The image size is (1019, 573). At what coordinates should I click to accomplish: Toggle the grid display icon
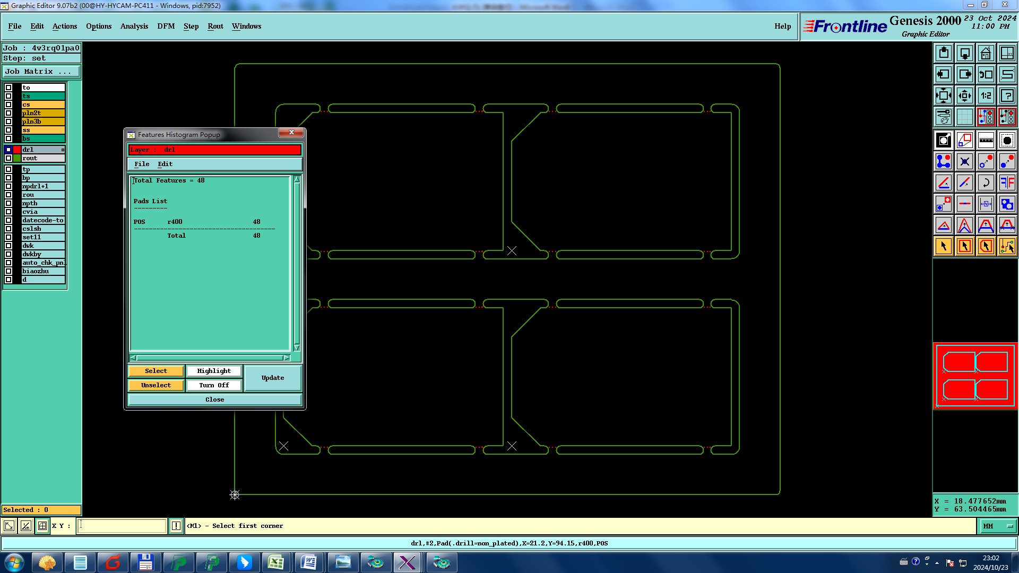click(x=964, y=117)
